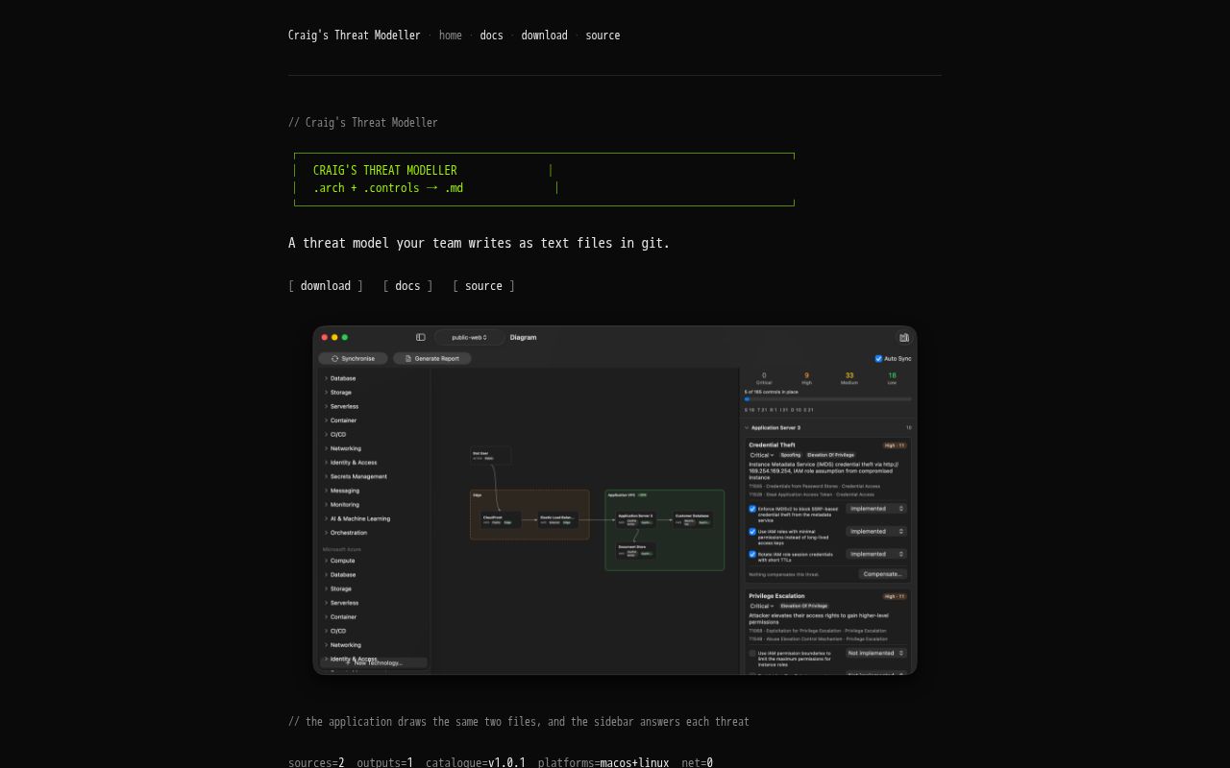This screenshot has width=1230, height=768.
Task: Open Implemented status dropdown for Enforce IMDSv2
Action: 876,509
